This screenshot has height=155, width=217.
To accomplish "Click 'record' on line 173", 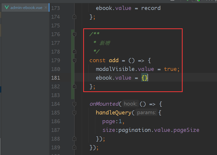I will click(x=151, y=8).
